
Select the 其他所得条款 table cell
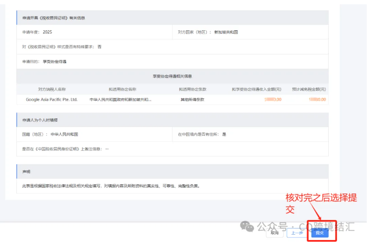tap(193, 99)
